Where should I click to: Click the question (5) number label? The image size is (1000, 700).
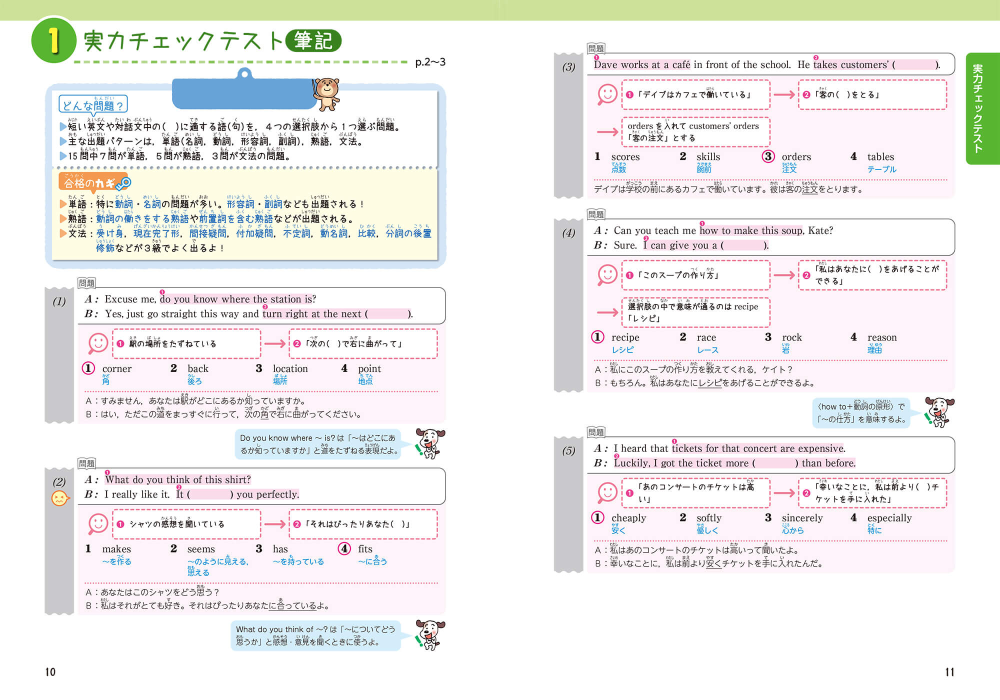pos(568,451)
